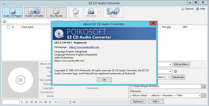This screenshot has height=106, width=209.
Task: Switch to Audio CD Ripper mode
Action: [13, 12]
